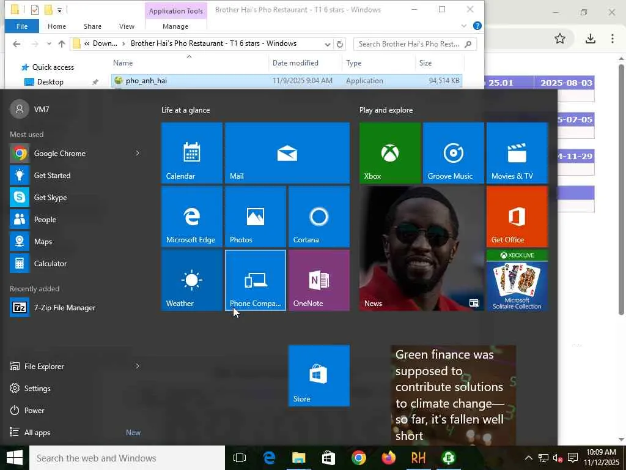Launch Google Chrome from Most used
Image resolution: width=626 pixels, height=470 pixels.
60,154
